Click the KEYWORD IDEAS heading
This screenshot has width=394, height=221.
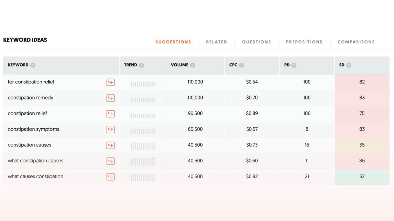click(x=25, y=40)
